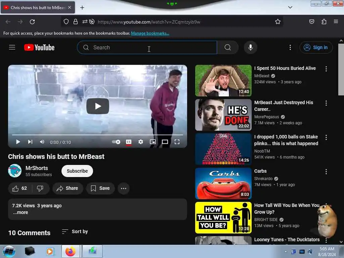Open more actions ellipsis below video
Viewport: 344px width, 258px height.
(x=124, y=188)
